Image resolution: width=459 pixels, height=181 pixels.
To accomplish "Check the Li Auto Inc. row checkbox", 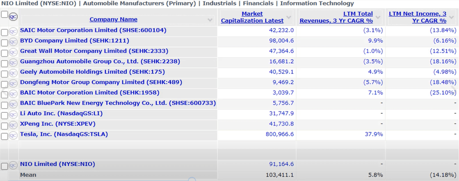I will click(x=5, y=116).
